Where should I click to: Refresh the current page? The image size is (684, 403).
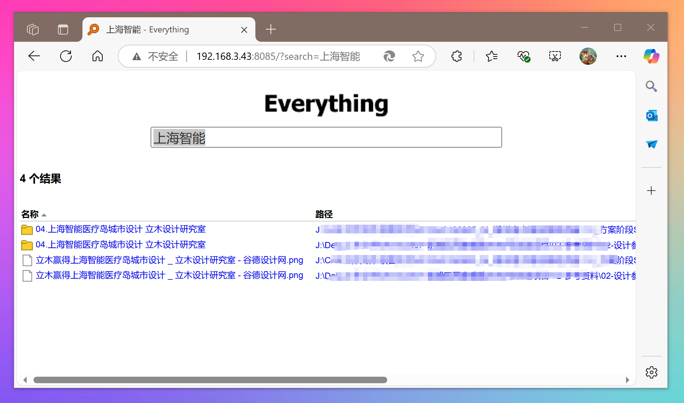66,56
